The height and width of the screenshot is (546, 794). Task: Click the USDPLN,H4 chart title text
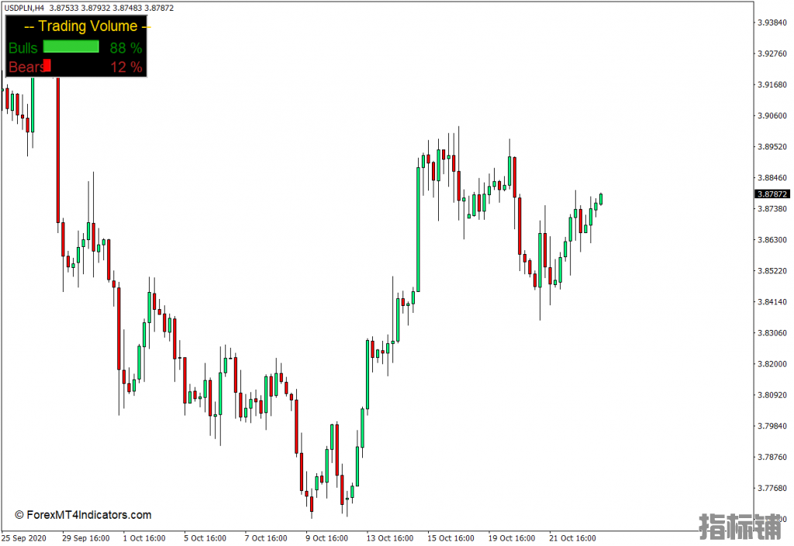tap(24, 8)
